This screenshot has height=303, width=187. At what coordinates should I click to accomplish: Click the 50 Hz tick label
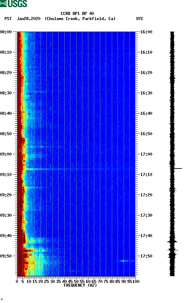pos(76,282)
